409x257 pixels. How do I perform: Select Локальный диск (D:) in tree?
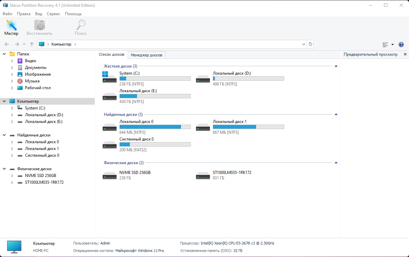[x=44, y=115]
